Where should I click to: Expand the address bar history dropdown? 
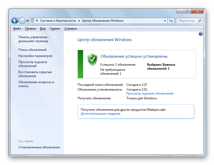pos(165,21)
